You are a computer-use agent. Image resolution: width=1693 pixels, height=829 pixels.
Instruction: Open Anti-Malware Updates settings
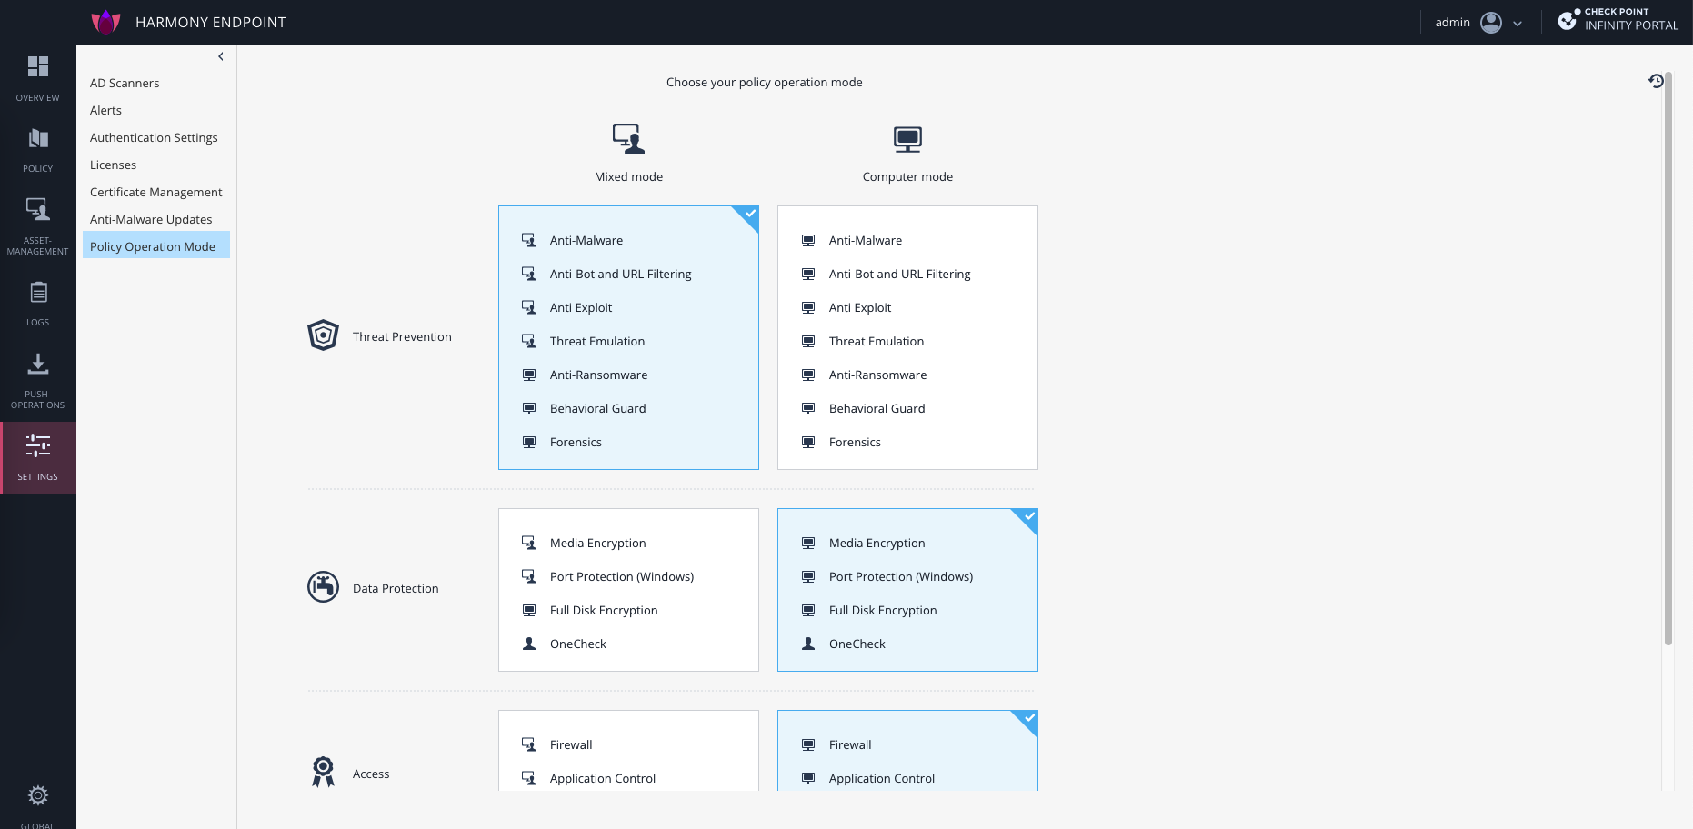(151, 219)
